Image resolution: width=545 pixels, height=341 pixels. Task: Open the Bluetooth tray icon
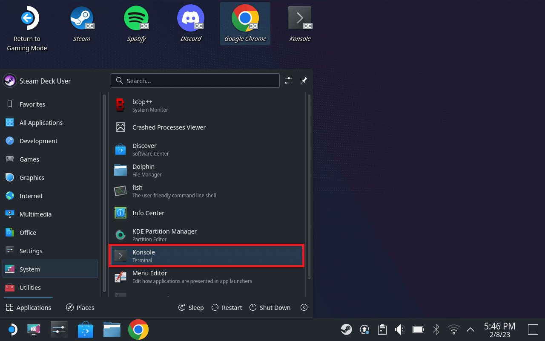(436, 329)
